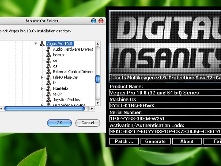The height and width of the screenshot is (166, 221).
Task: Click the fr folder icon
Action: click(x=49, y=83)
